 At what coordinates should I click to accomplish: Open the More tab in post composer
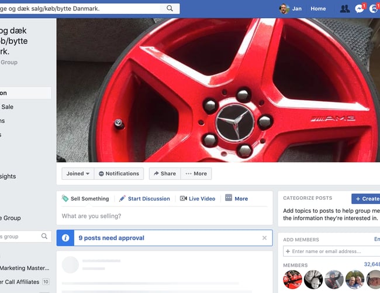click(237, 198)
